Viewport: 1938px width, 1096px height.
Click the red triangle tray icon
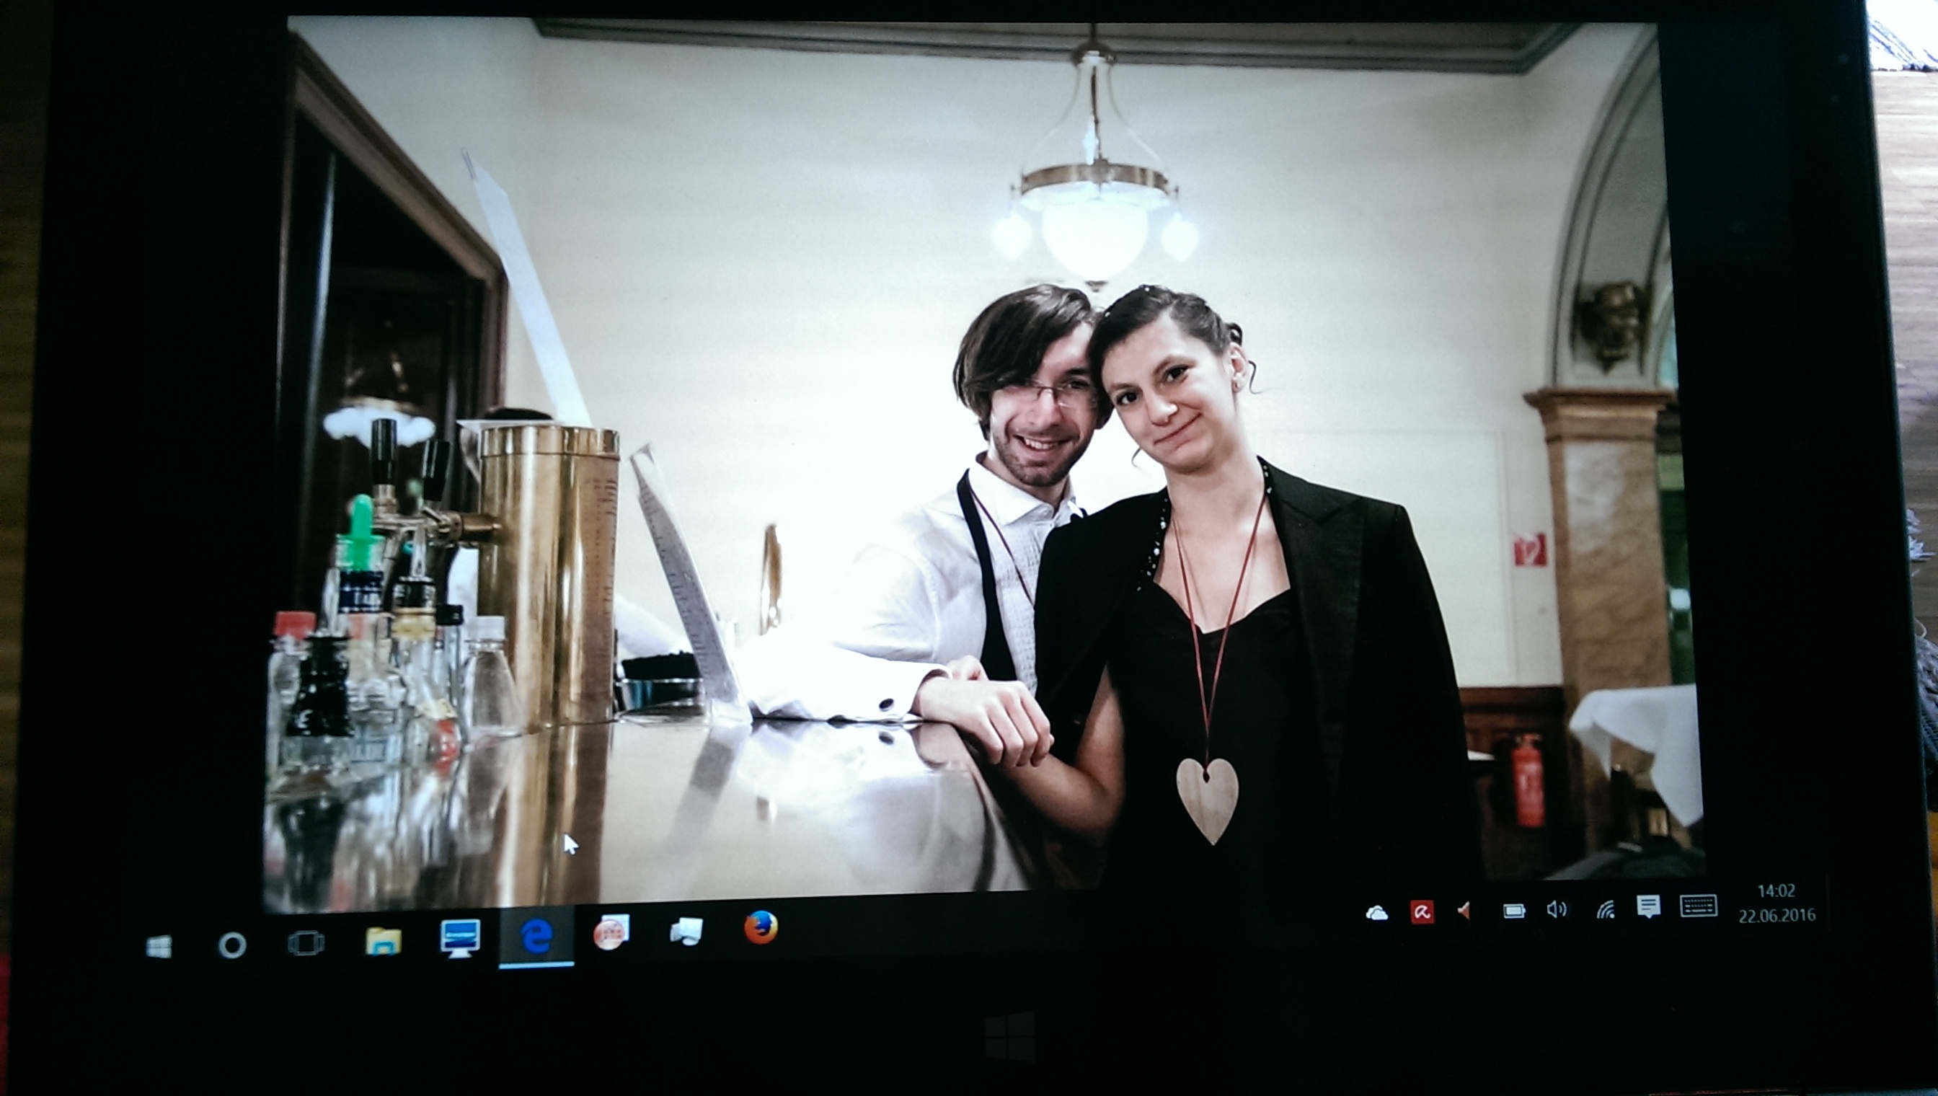1464,911
